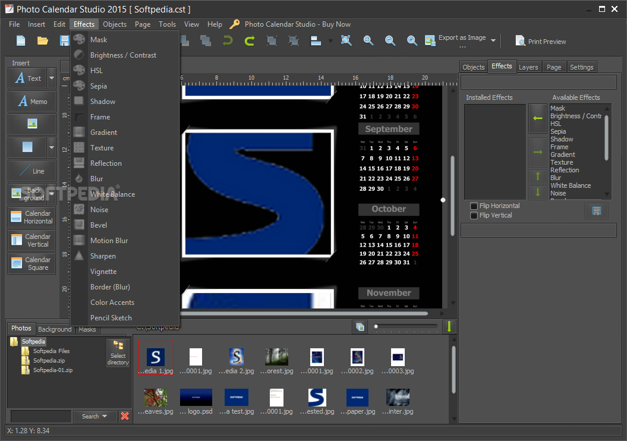Enable the Flip Vertical checkbox
The height and width of the screenshot is (441, 627).
pos(474,215)
